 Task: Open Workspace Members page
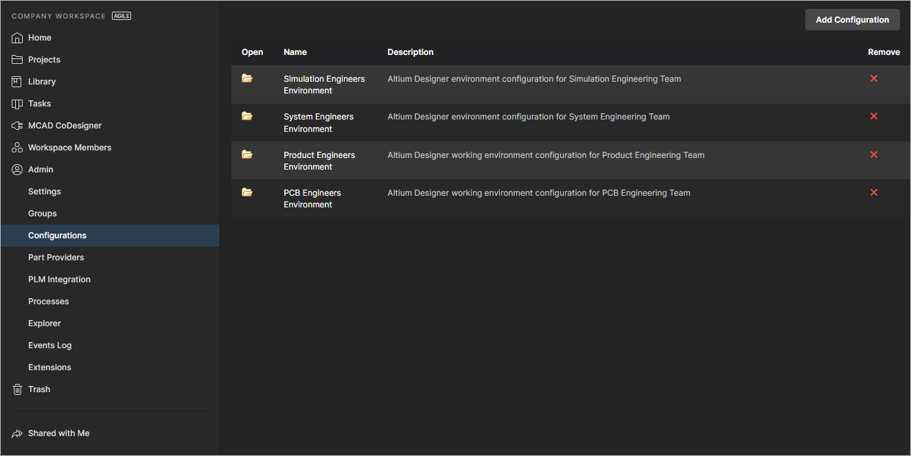tap(69, 148)
